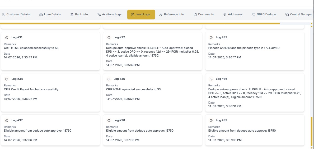Click the right arrow of horizontal scrollbar
This screenshot has width=314, height=149.
coord(312,24)
